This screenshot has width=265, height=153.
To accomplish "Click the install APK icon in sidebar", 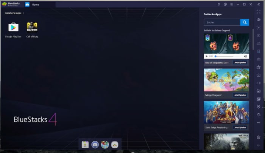I will pyautogui.click(x=259, y=67).
